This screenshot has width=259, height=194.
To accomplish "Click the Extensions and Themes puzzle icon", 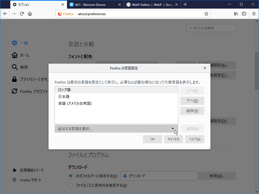I will pyautogui.click(x=14, y=170).
